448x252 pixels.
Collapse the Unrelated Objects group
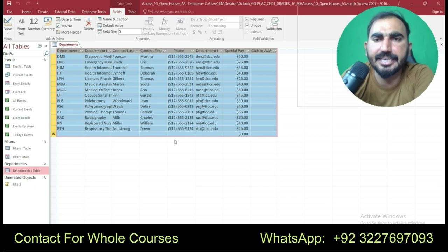click(x=45, y=178)
